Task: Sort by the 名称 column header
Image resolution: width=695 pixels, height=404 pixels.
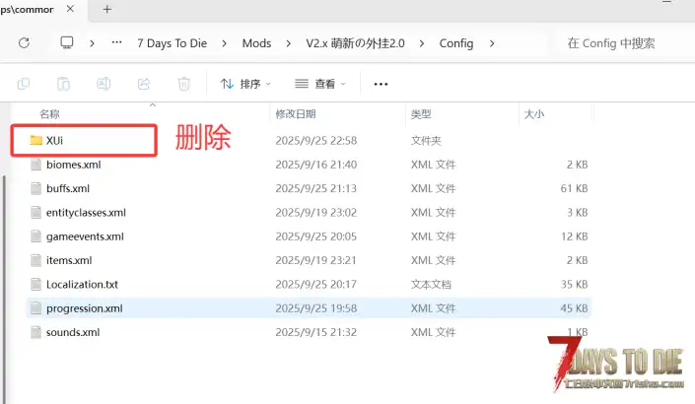Action: (49, 114)
